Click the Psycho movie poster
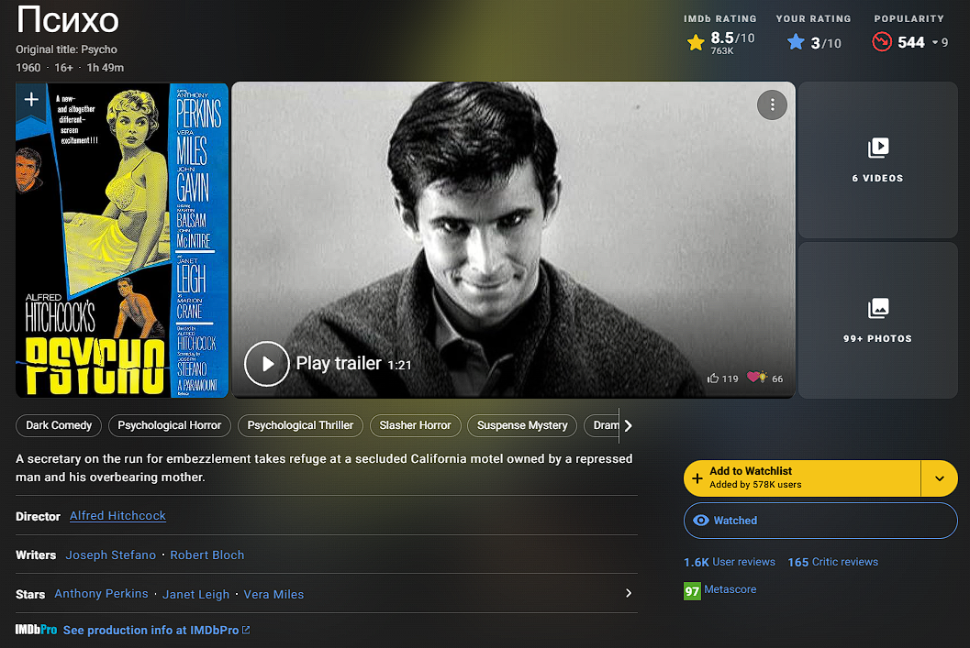This screenshot has height=648, width=970. coord(122,240)
